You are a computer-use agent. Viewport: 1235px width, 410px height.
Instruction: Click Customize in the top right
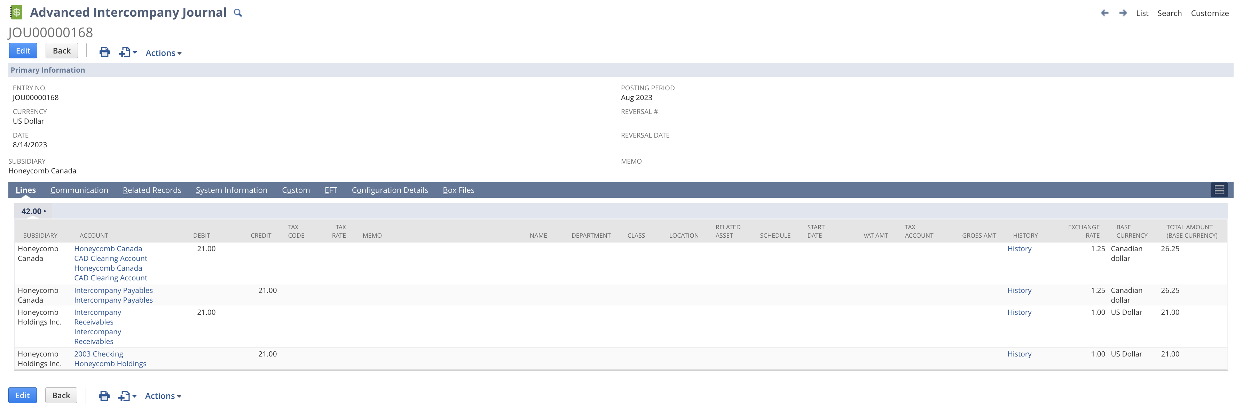click(1209, 14)
